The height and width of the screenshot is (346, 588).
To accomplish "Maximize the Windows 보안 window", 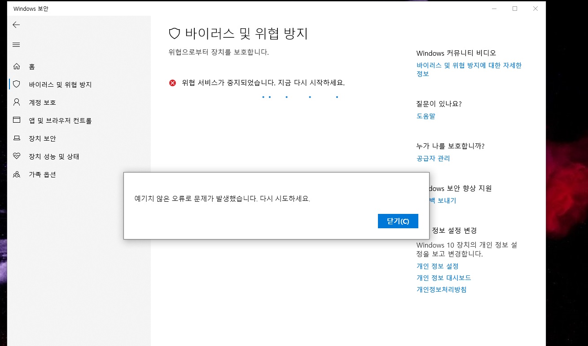I will point(515,9).
